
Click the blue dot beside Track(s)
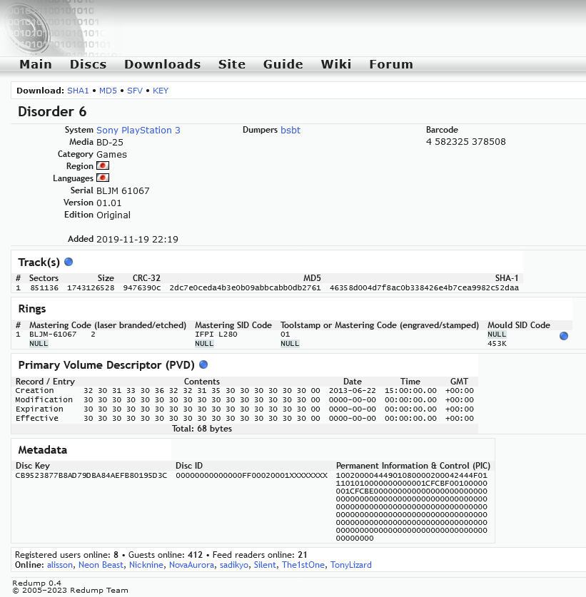69,262
